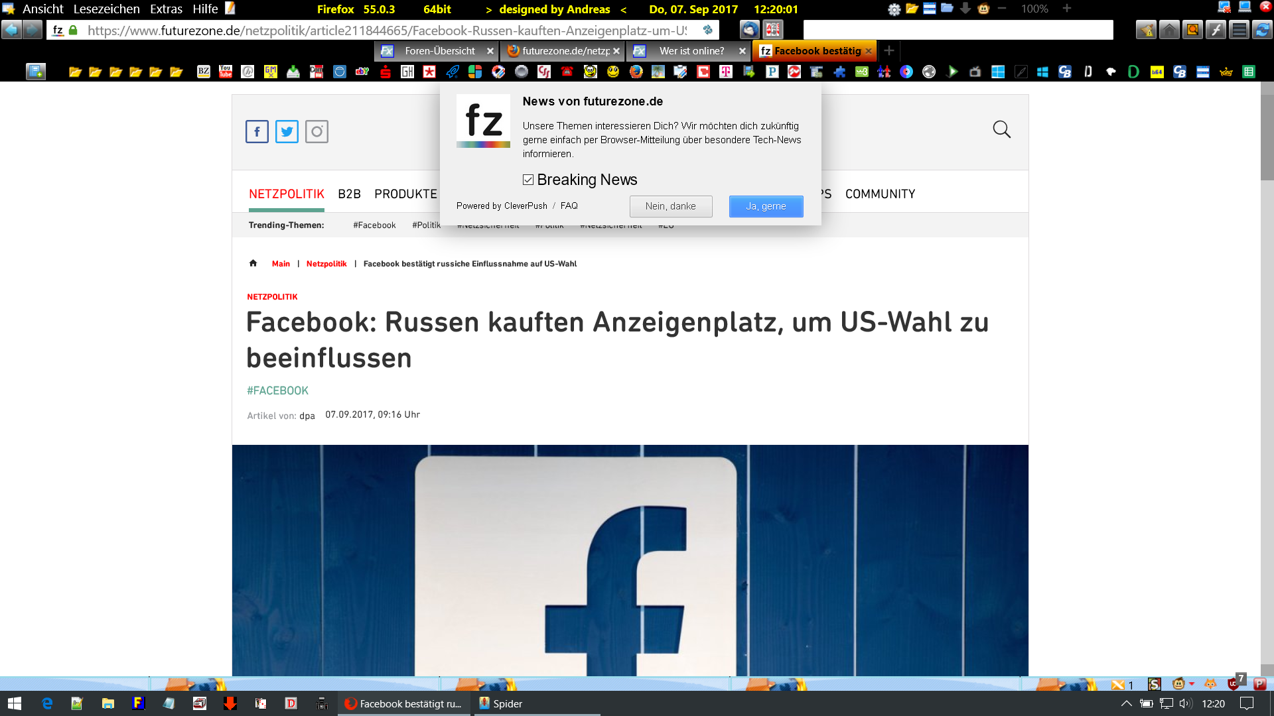Screen dimensions: 1274x716
Task: Decline with Nein, danke button
Action: pyautogui.click(x=670, y=206)
